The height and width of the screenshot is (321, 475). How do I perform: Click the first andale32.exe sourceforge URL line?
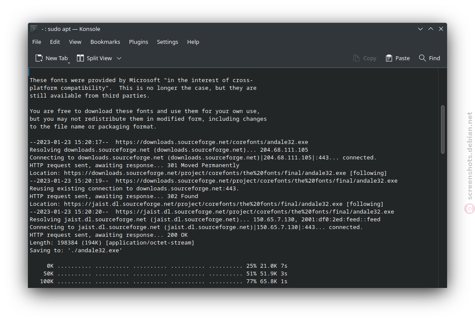169,142
